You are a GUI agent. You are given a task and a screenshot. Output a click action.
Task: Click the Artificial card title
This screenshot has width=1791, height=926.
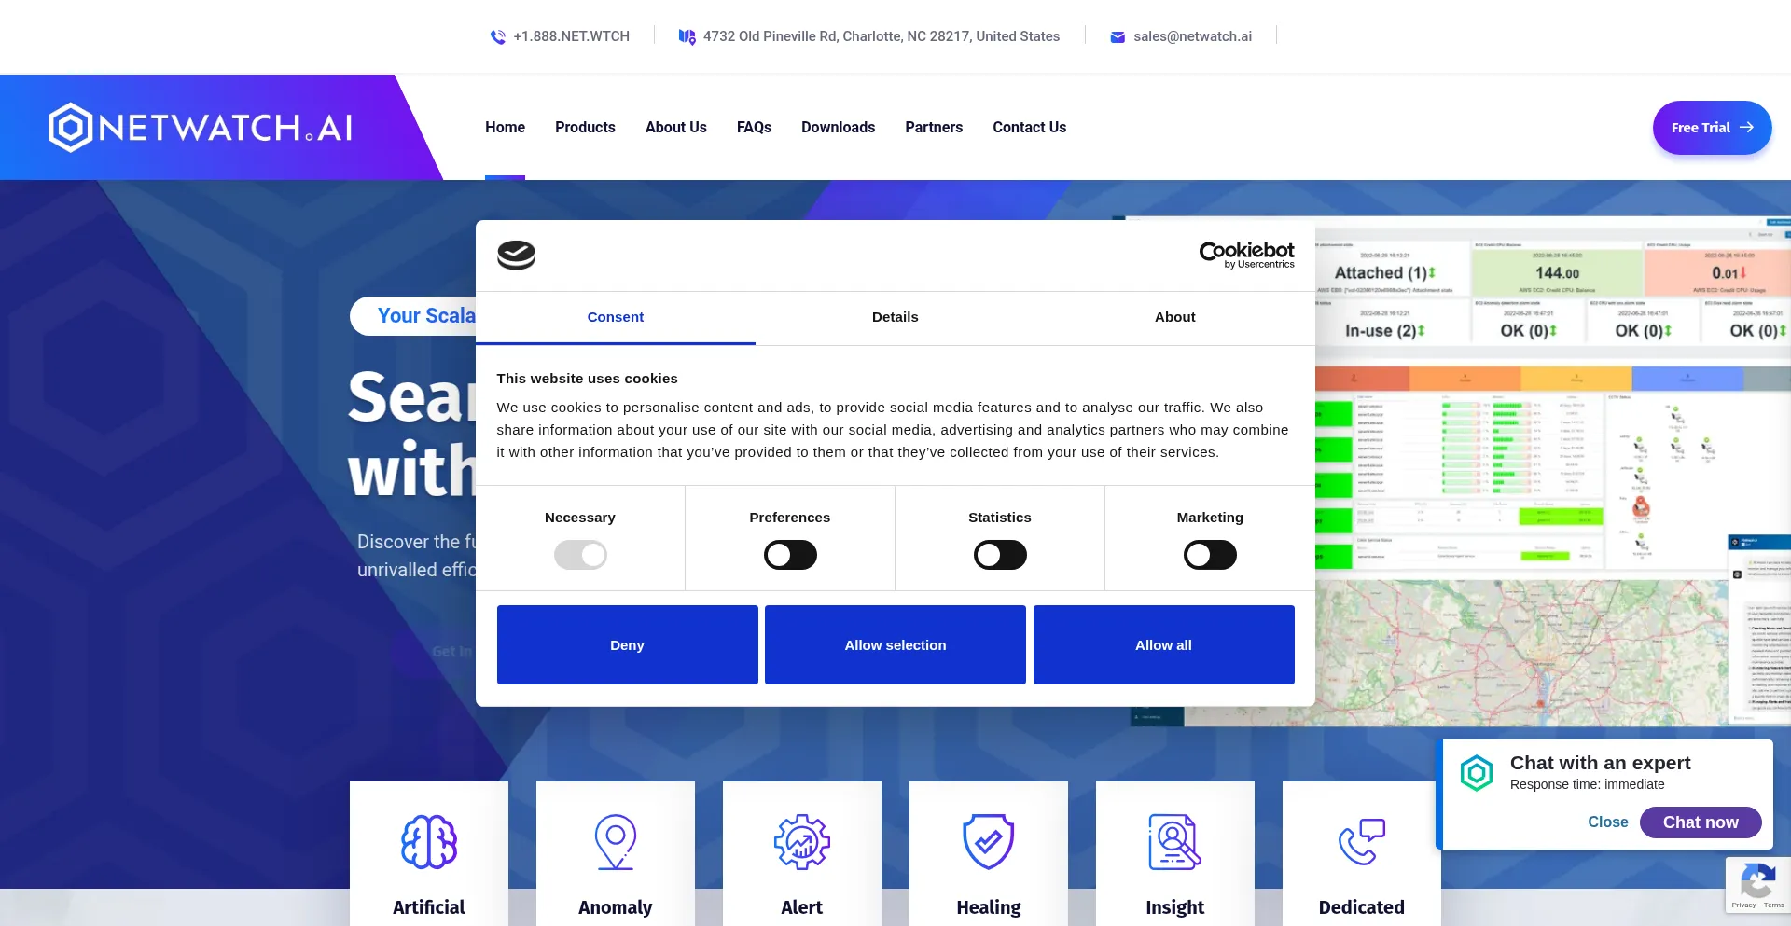click(428, 907)
